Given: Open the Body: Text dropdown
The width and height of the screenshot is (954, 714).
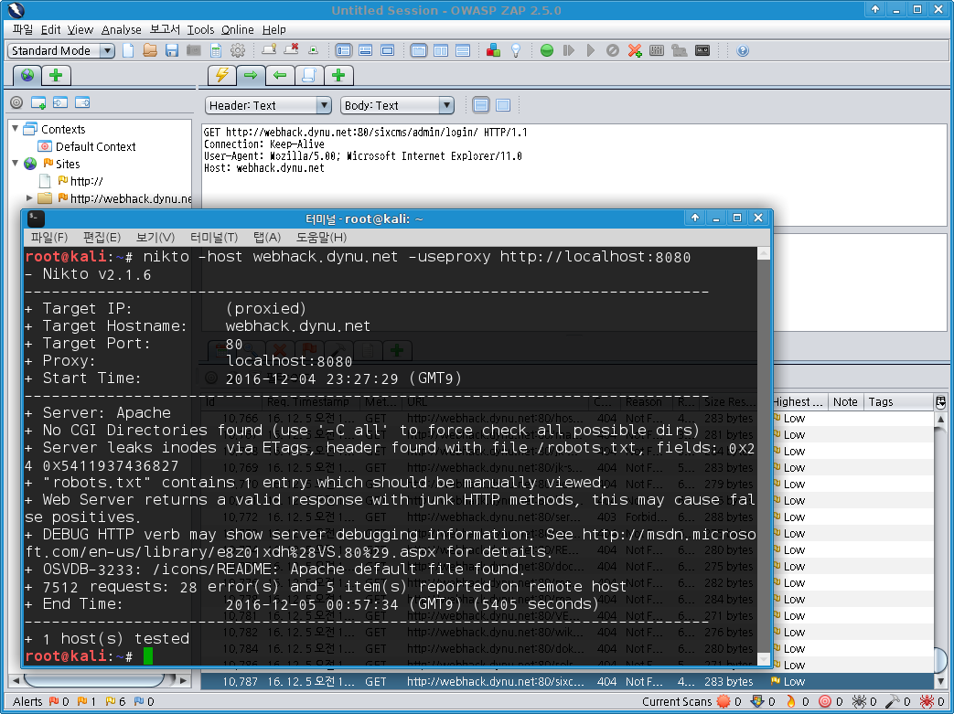Looking at the screenshot, I should [397, 105].
